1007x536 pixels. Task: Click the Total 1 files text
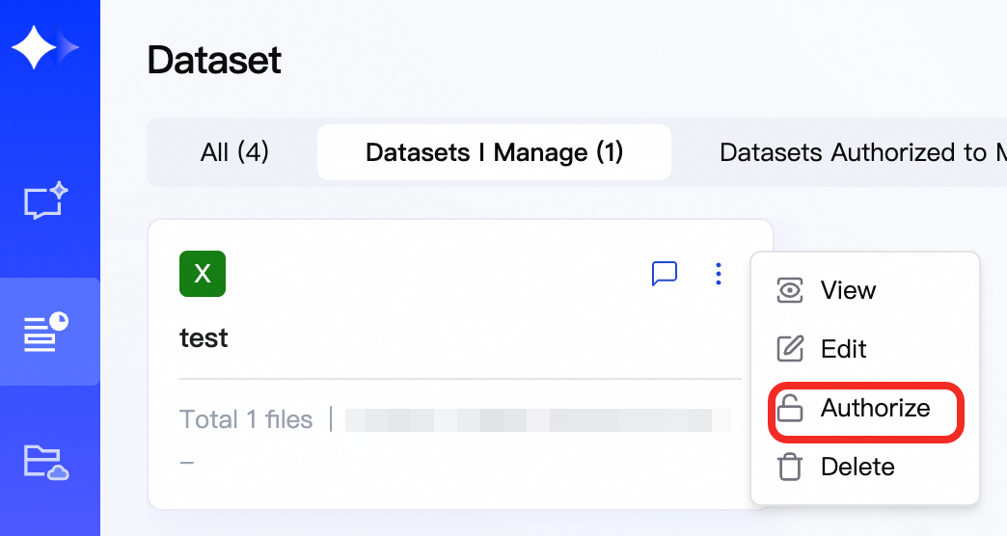click(246, 419)
